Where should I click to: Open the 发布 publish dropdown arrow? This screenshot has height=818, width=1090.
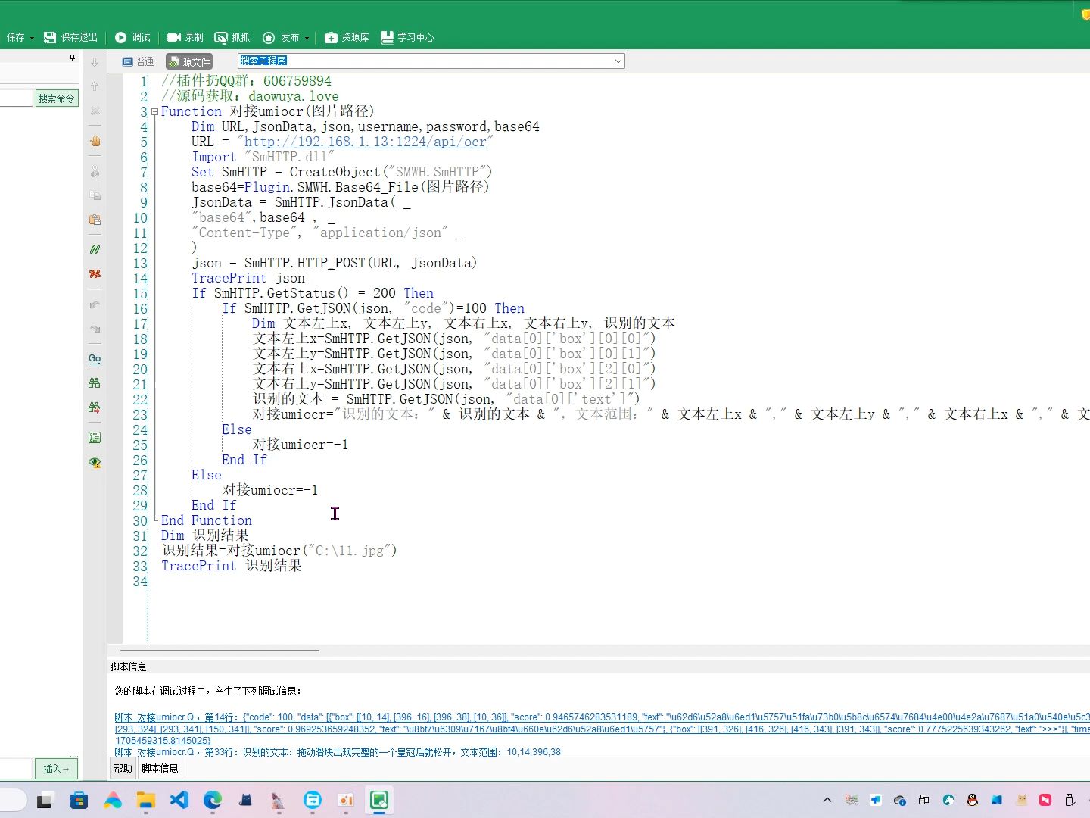[x=307, y=38]
